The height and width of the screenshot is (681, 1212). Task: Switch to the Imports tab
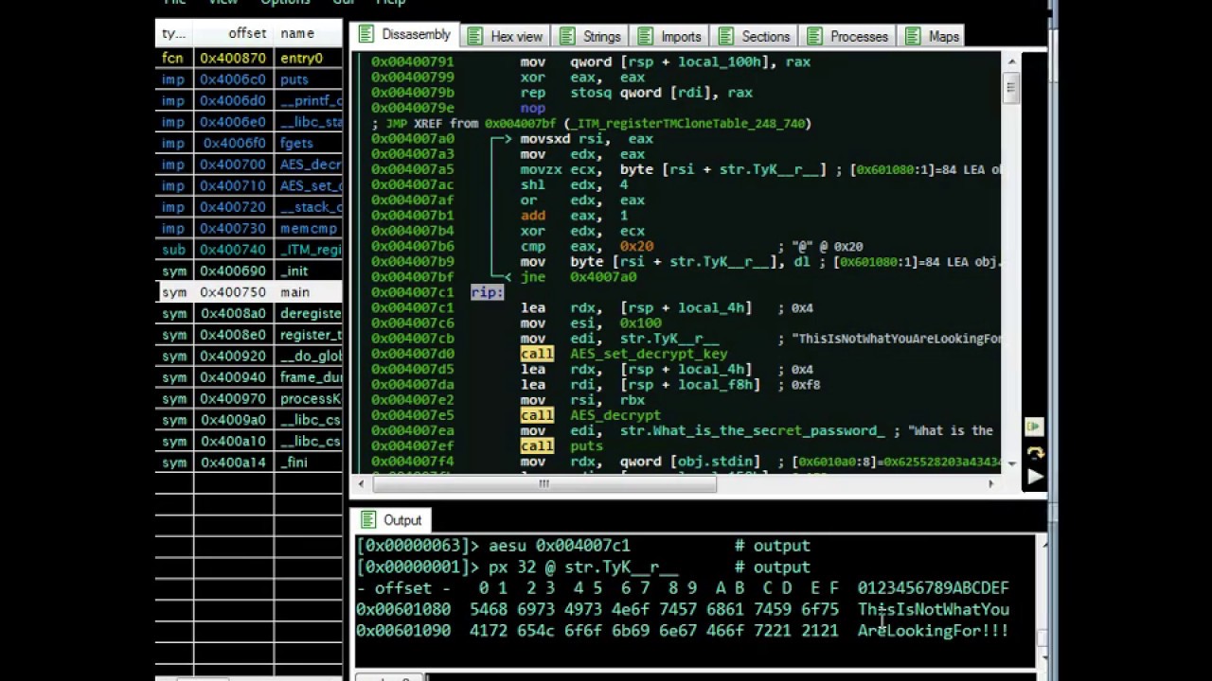click(669, 37)
